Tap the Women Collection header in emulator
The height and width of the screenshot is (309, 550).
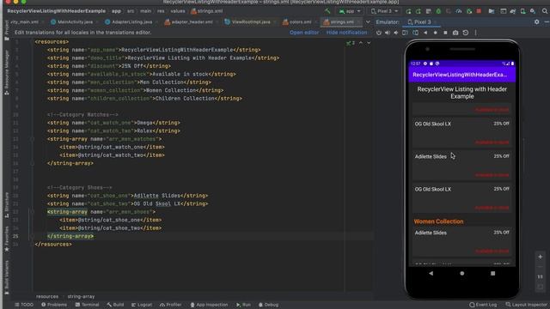click(x=438, y=221)
